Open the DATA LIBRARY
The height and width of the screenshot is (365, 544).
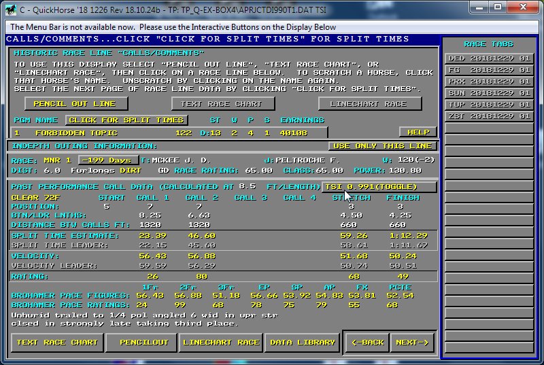(303, 343)
